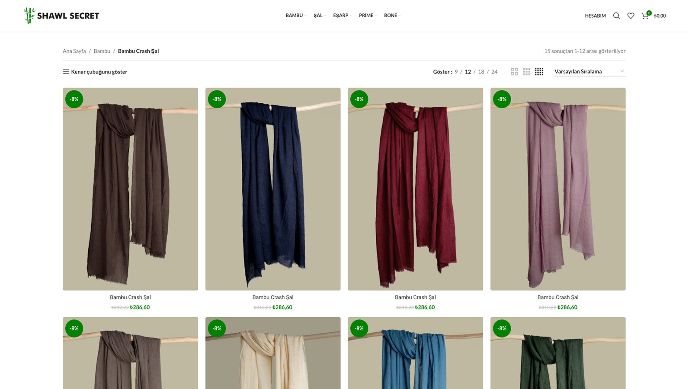Show 12 products per page
The height and width of the screenshot is (389, 692).
pos(468,72)
